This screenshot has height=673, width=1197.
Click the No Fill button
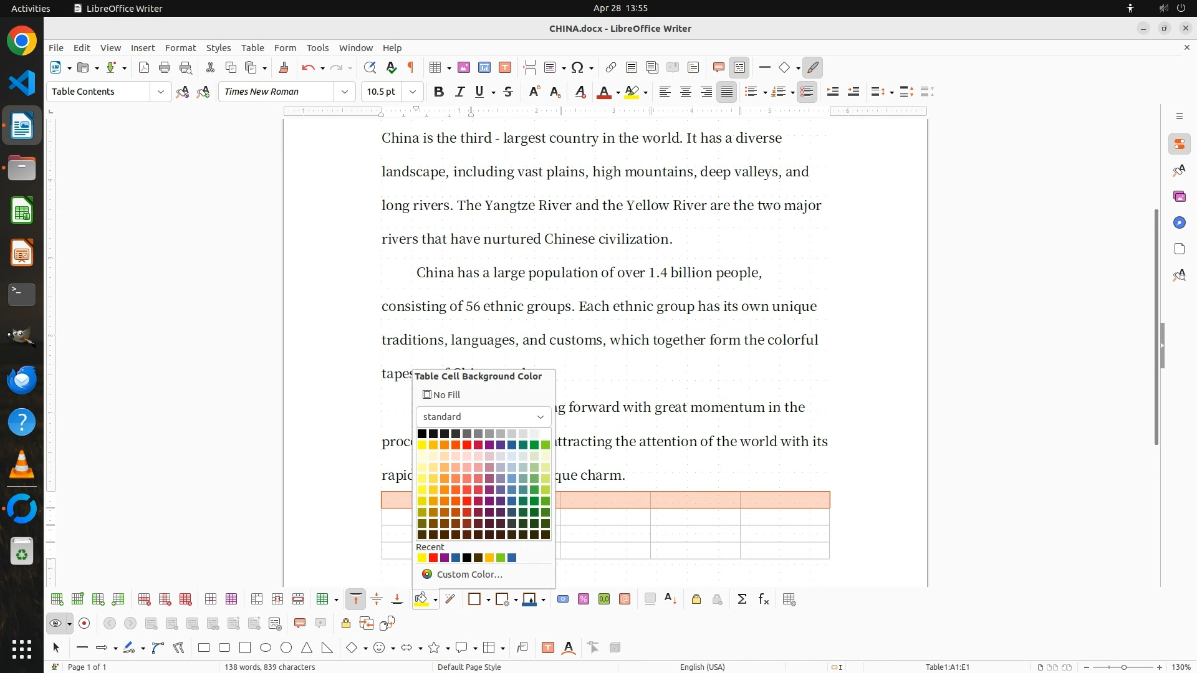[x=441, y=394]
